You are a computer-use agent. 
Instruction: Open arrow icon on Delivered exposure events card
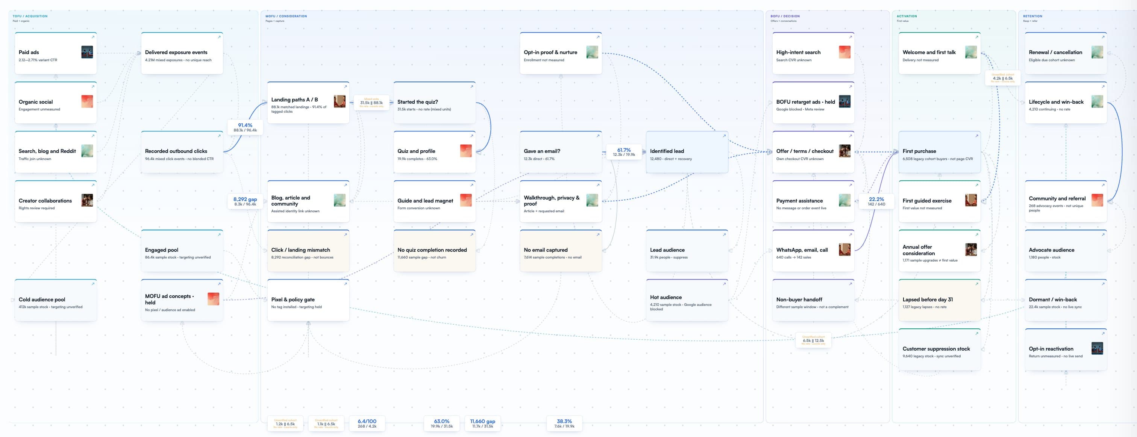coord(219,37)
